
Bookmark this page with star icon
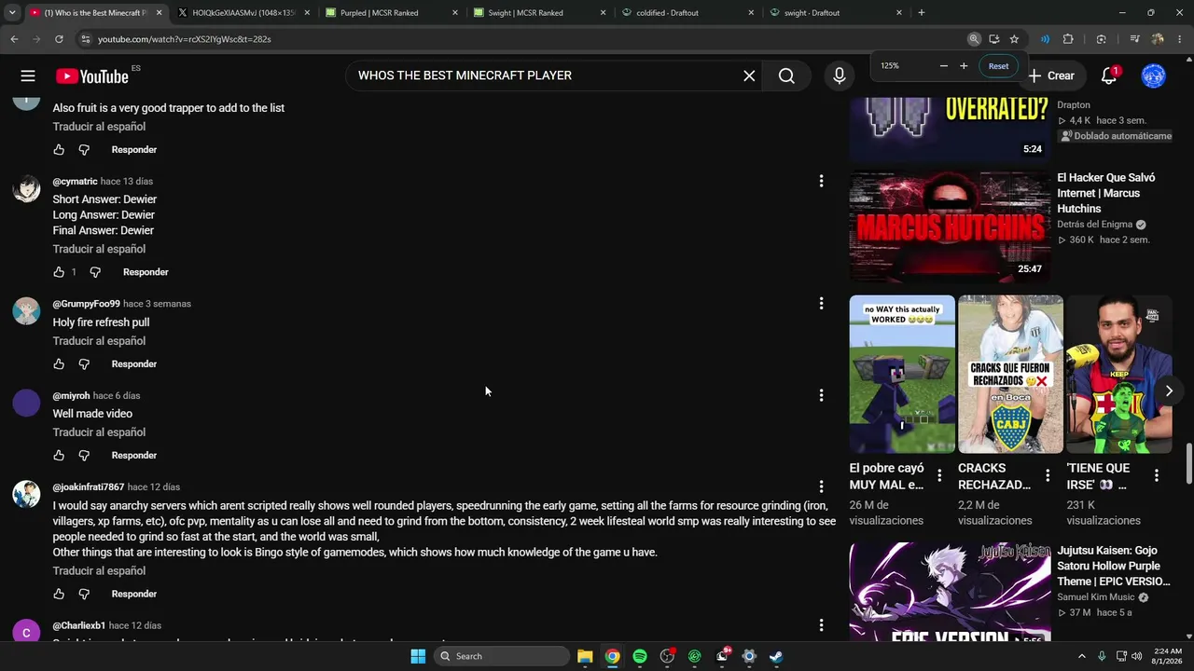(x=1014, y=39)
